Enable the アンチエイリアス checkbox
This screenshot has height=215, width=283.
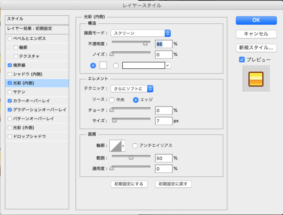click(x=135, y=146)
